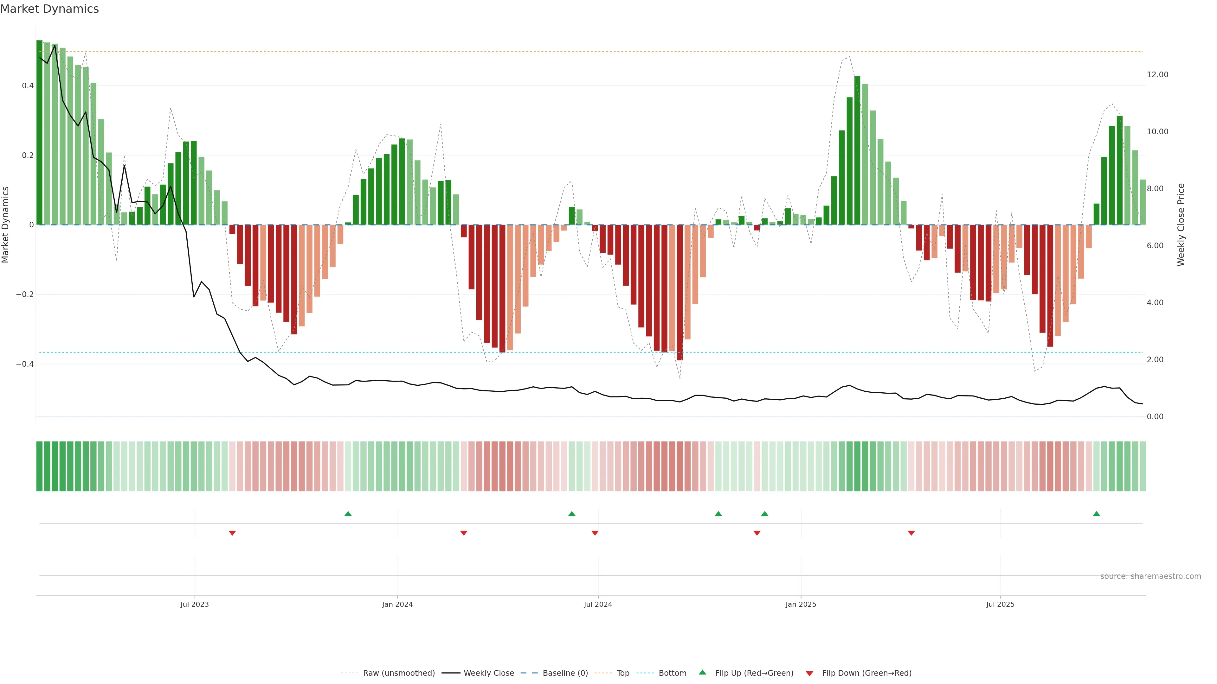
Task: Click the Market Dynamics chart title
Action: (x=50, y=9)
